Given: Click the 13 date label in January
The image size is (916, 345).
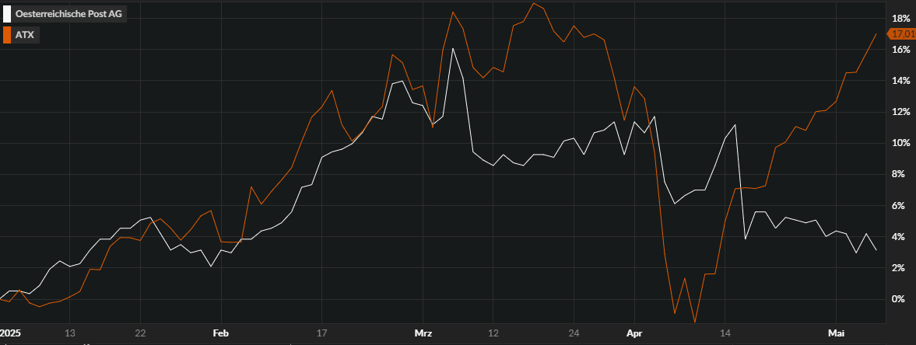Looking at the screenshot, I should 69,333.
